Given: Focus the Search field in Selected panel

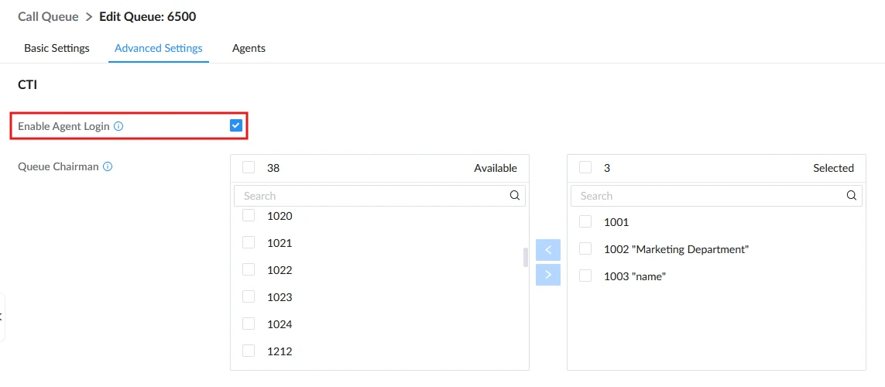Looking at the screenshot, I should click(716, 196).
